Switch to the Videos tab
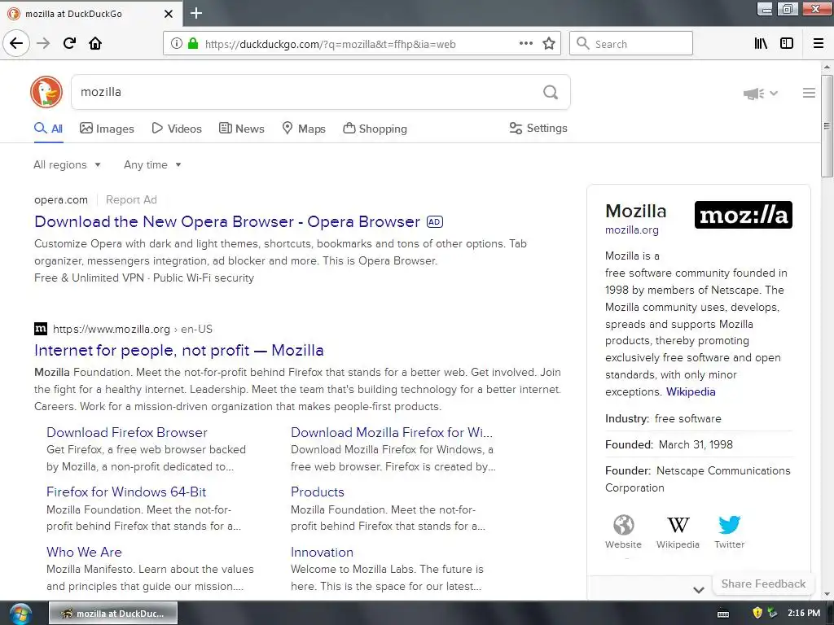The image size is (834, 625). coord(177,129)
